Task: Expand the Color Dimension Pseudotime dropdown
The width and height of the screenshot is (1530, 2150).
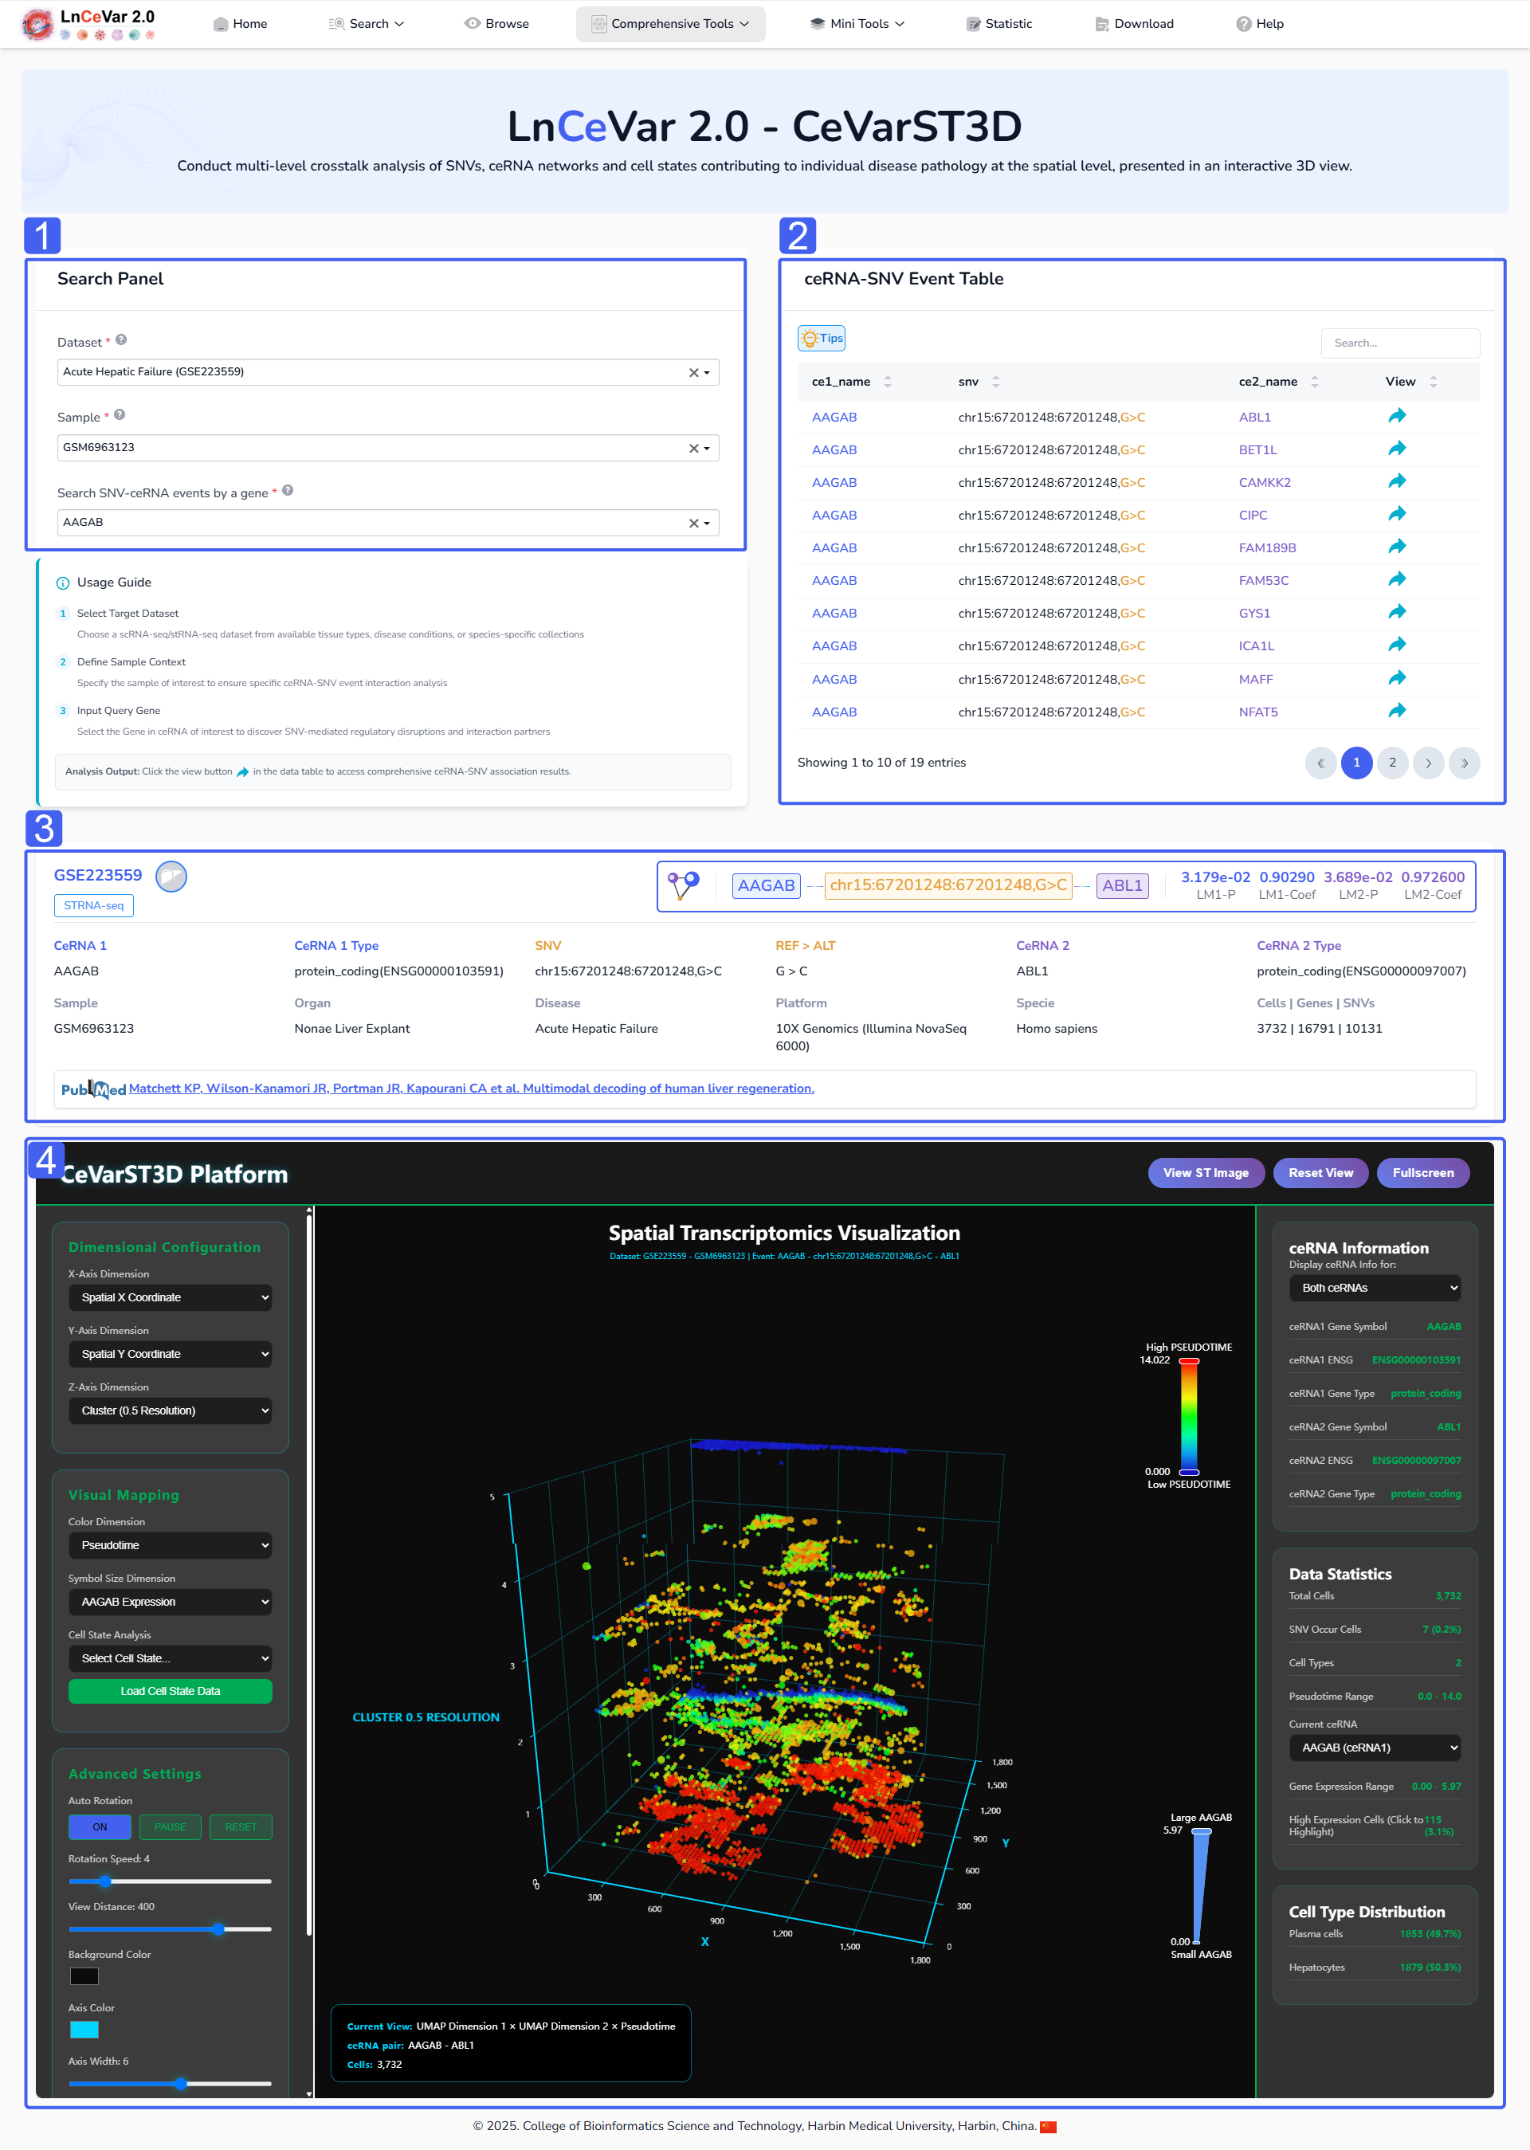Action: click(x=171, y=1545)
